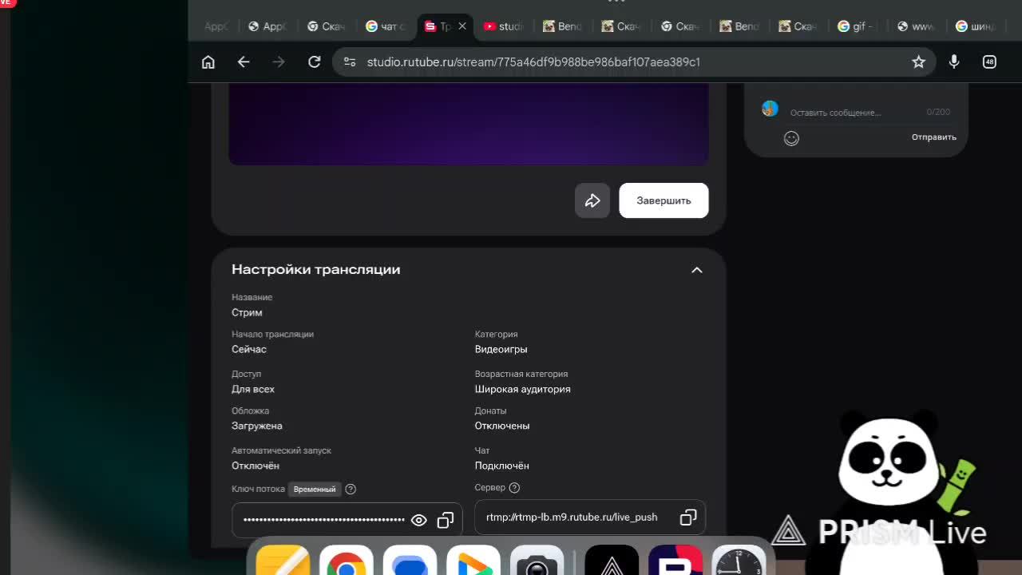This screenshot has height=575, width=1022.
Task: Close the active Rutube stream tab
Action: pos(462,26)
